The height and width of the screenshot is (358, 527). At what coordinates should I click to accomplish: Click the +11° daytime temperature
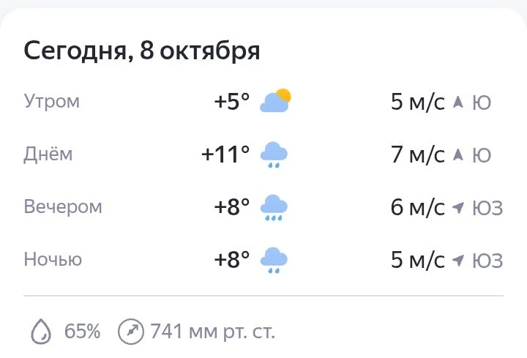pyautogui.click(x=225, y=154)
